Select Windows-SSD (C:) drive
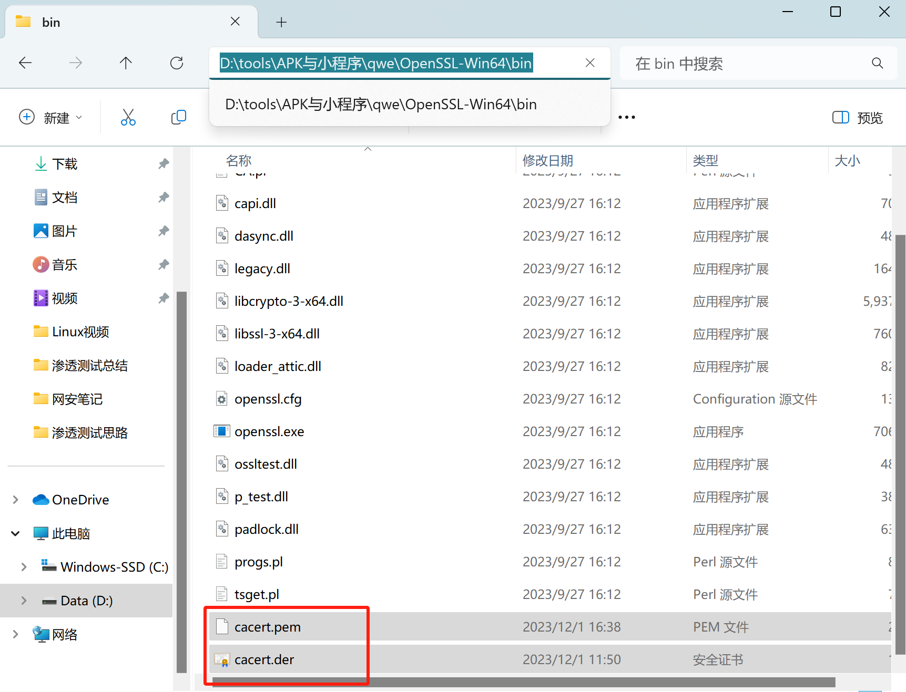 pos(105,567)
